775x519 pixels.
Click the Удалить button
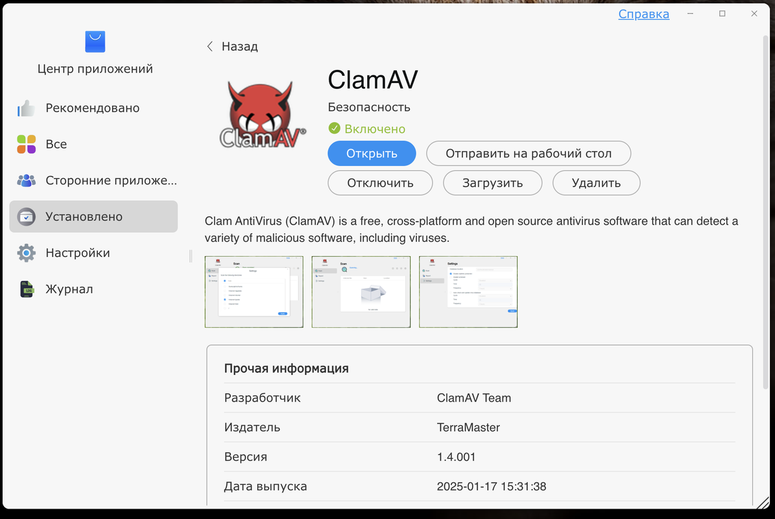point(596,183)
